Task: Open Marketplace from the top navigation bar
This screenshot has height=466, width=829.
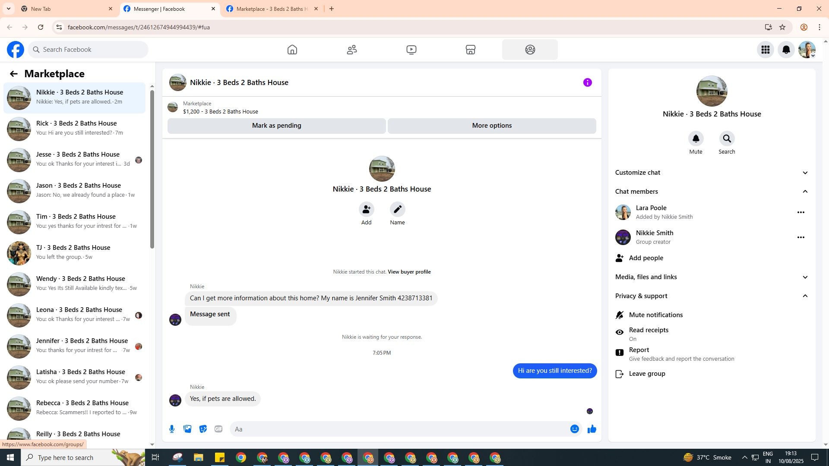Action: pos(470,50)
